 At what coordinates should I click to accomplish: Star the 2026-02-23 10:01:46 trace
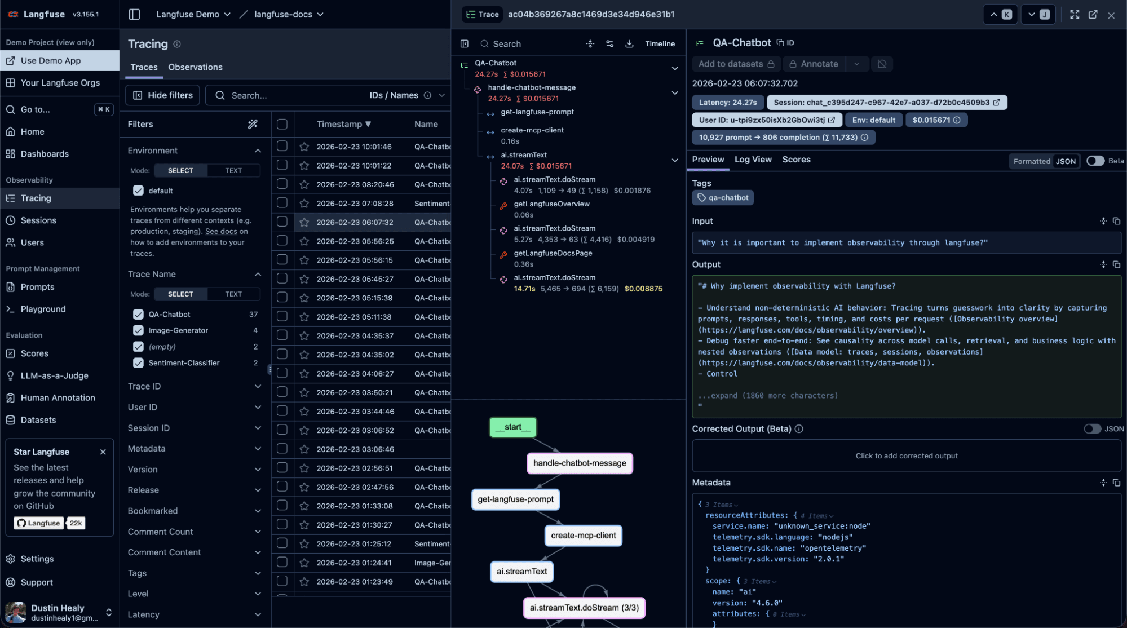pos(304,147)
